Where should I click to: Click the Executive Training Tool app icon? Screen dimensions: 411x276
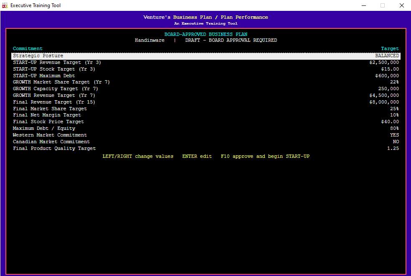pyautogui.click(x=5, y=5)
